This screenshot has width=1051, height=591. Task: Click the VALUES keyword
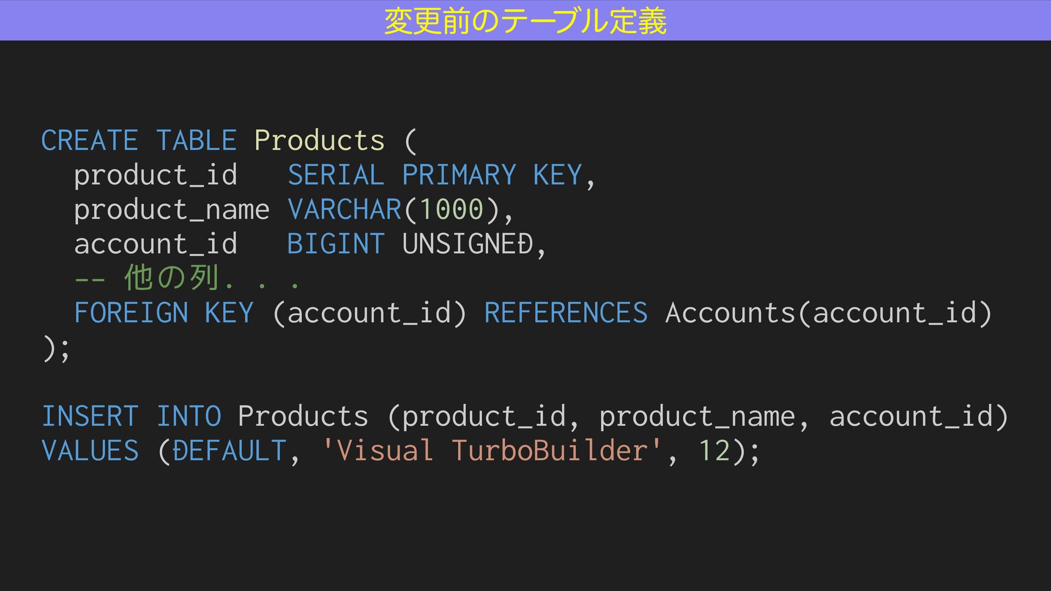(90, 451)
